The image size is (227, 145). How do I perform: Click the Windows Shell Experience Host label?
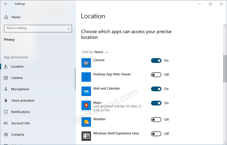(x=116, y=133)
